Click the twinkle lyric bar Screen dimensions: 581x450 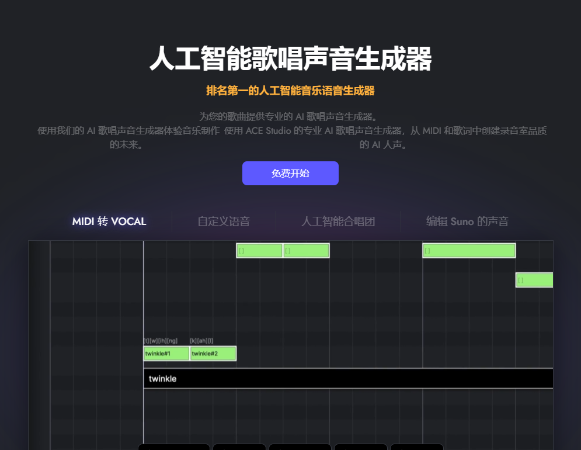[x=348, y=378]
